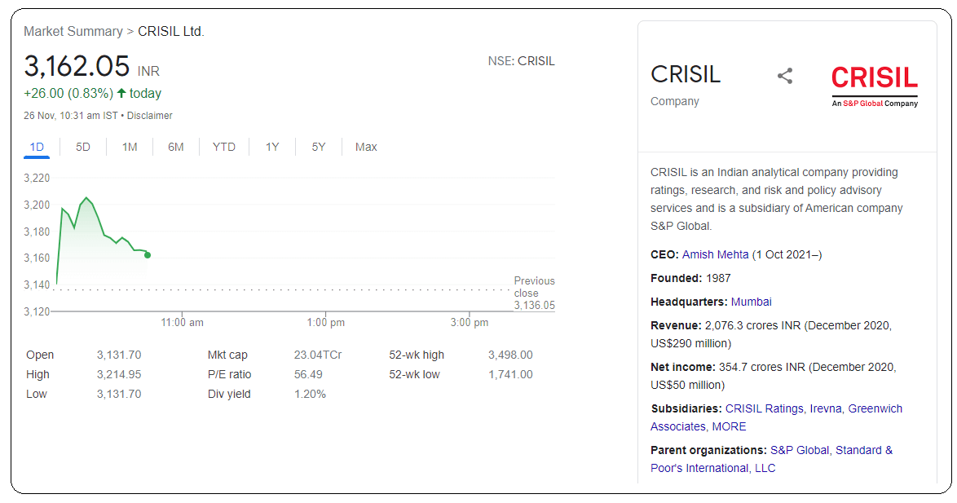Viewport: 957px width, 503px height.
Task: Click the CRISIL S&P Global logo
Action: 875,86
